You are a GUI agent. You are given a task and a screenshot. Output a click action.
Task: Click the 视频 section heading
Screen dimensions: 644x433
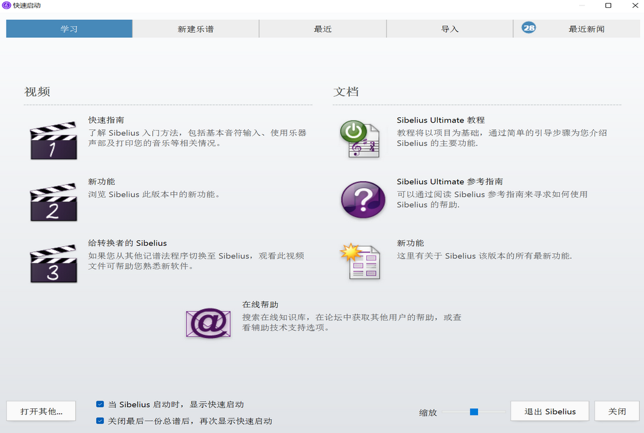pos(37,91)
